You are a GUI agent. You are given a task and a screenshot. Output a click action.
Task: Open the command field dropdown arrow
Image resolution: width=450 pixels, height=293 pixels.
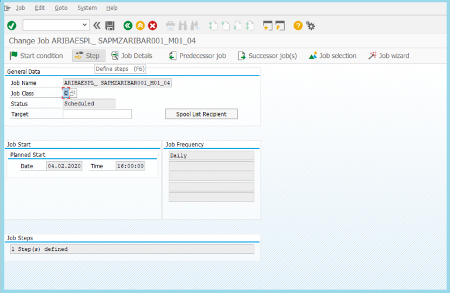click(x=84, y=25)
